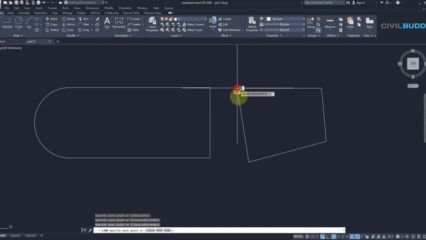Screen dimensions: 426x240
Task: Open the object color ByLayer swatch dropdown
Action: (x=285, y=19)
